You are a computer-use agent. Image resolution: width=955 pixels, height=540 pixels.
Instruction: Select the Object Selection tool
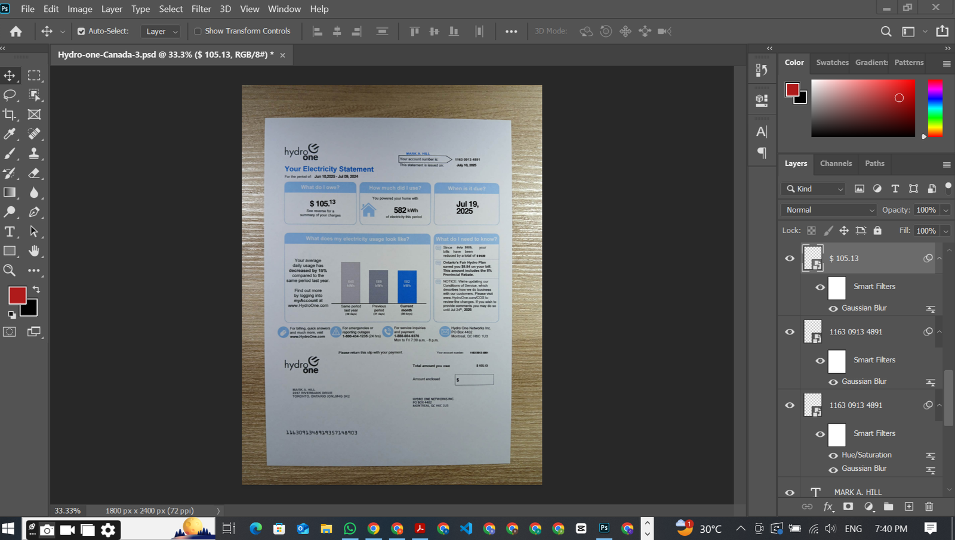34,95
